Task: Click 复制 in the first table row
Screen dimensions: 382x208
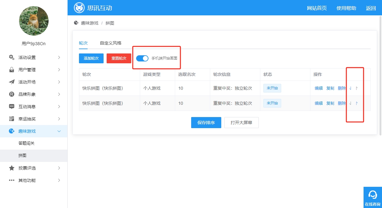Action: 330,88
